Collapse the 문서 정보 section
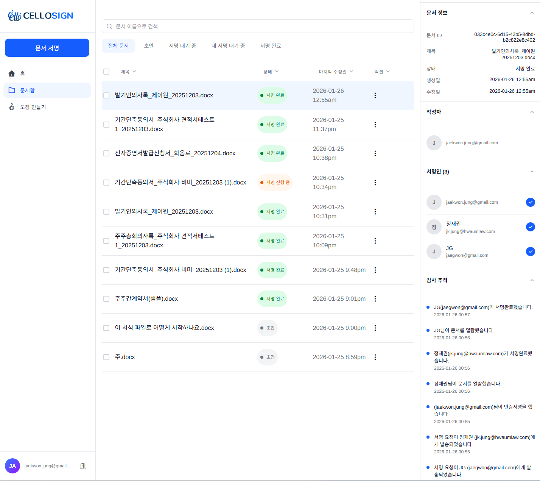This screenshot has width=540, height=481. [x=532, y=13]
